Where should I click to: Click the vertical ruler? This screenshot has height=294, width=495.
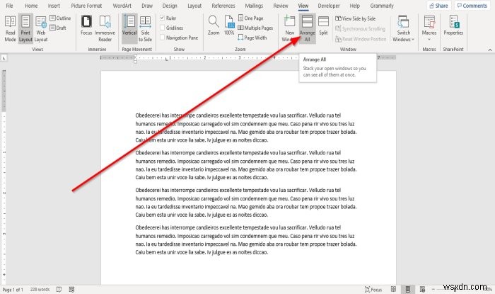pyautogui.click(x=4, y=177)
